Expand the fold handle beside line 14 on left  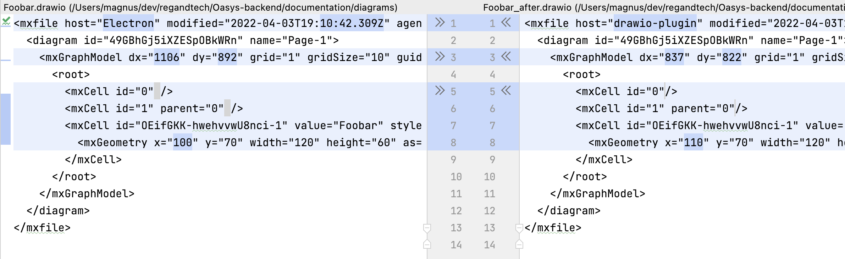(427, 244)
